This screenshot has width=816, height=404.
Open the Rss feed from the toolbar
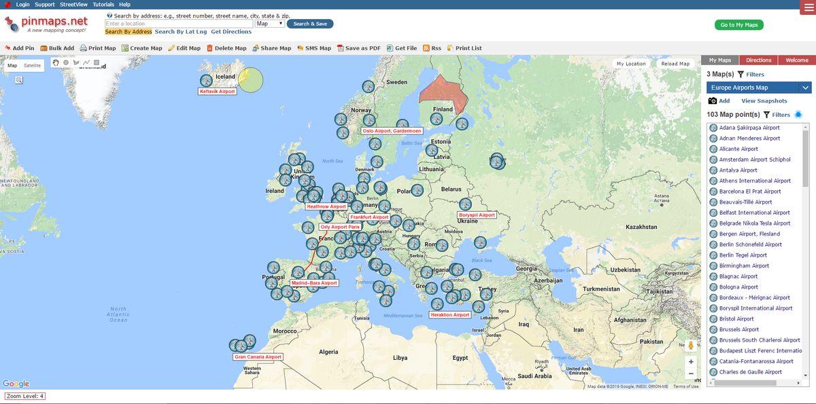click(432, 48)
